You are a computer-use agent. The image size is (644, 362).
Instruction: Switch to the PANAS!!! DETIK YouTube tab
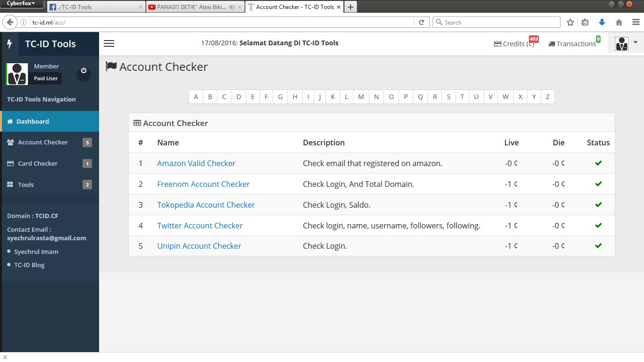195,7
